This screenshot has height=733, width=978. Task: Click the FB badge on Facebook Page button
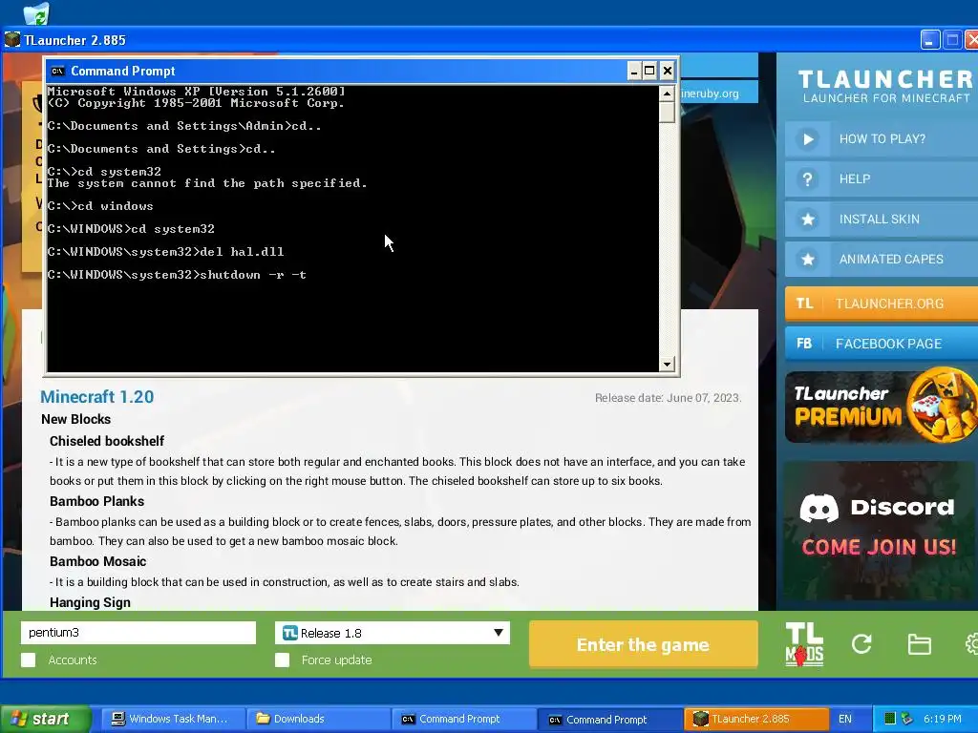click(x=804, y=344)
